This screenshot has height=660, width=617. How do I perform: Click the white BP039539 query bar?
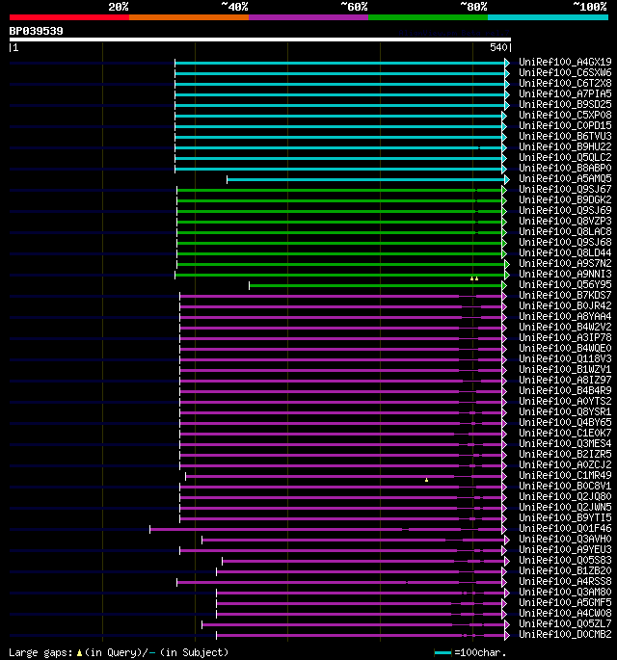[x=260, y=40]
